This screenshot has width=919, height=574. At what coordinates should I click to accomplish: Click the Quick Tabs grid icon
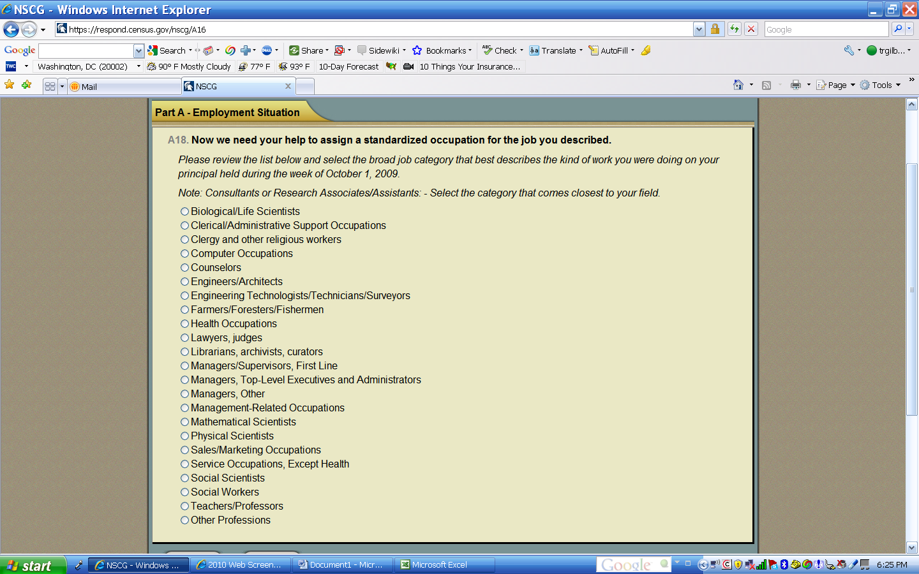pos(50,86)
